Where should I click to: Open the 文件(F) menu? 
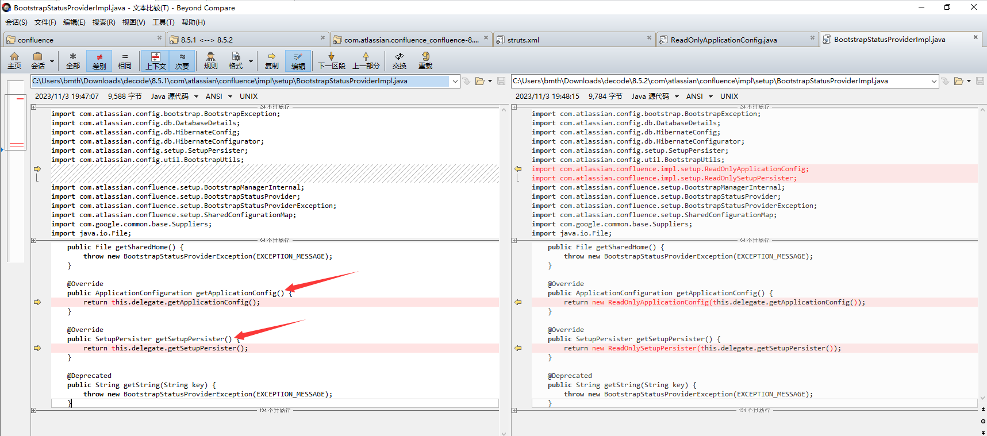tap(45, 22)
